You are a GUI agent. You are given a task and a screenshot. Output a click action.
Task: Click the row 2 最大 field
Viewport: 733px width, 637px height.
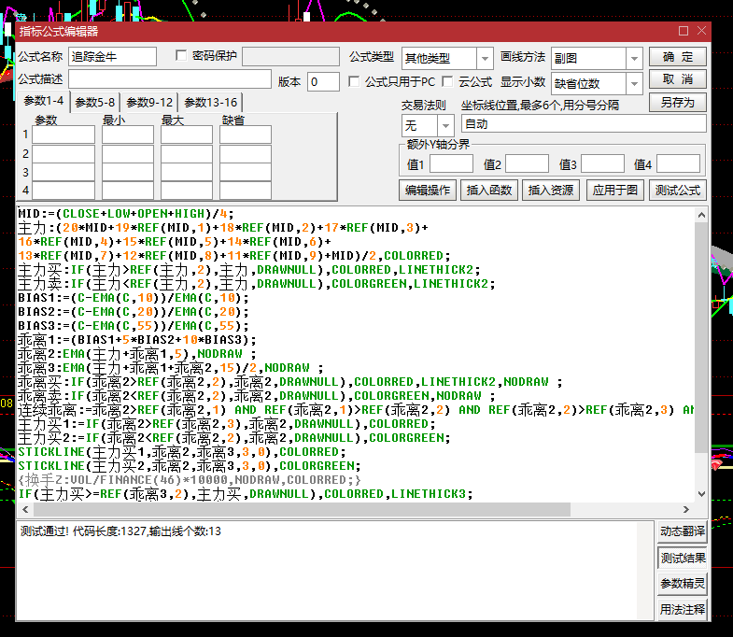point(187,154)
